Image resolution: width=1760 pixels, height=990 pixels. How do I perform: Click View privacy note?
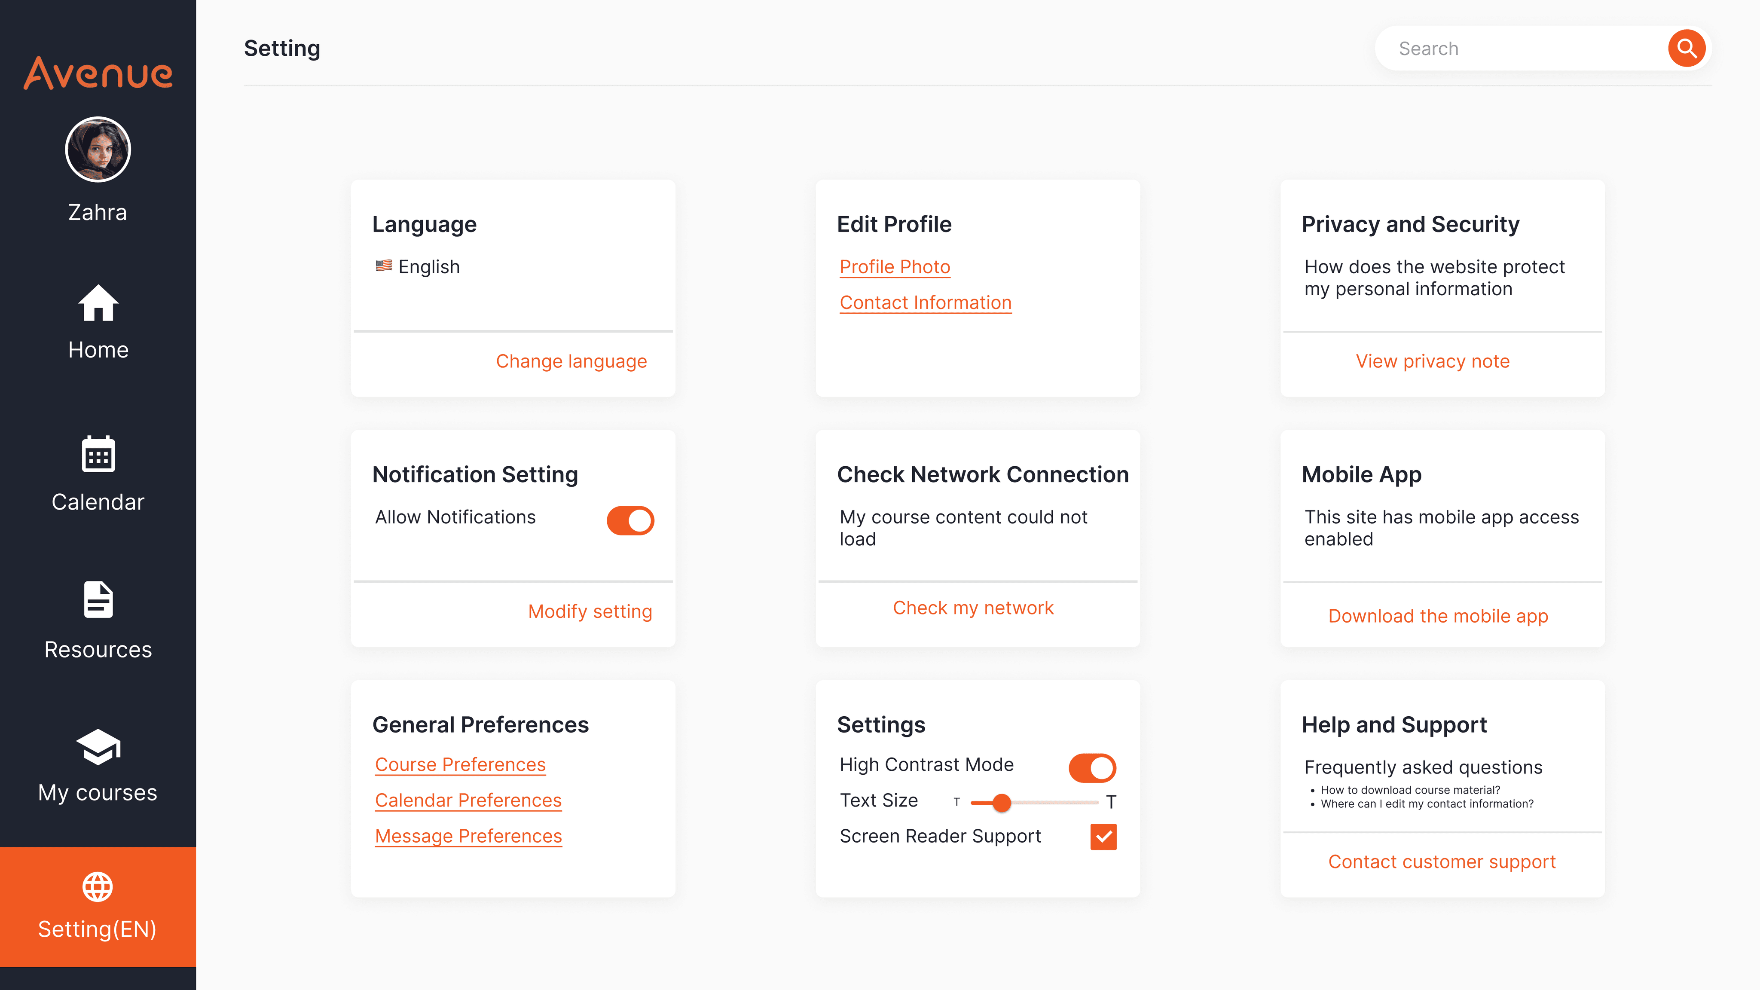click(x=1432, y=361)
